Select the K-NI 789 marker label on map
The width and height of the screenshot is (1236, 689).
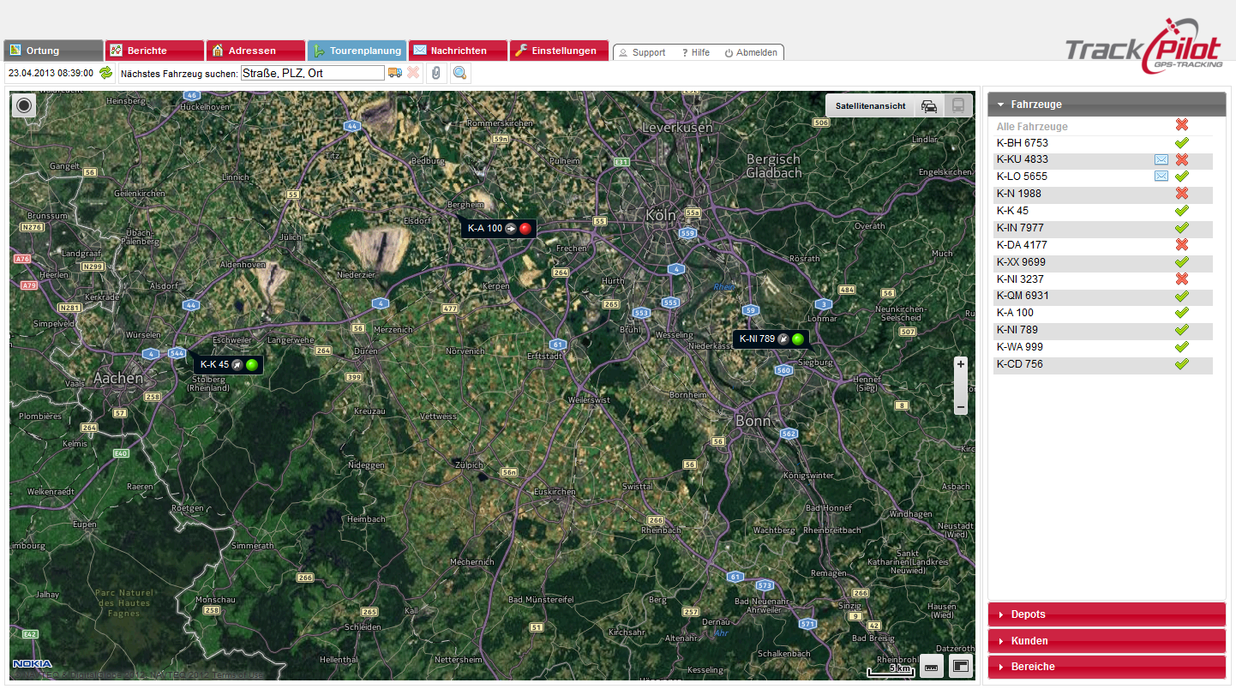[756, 339]
